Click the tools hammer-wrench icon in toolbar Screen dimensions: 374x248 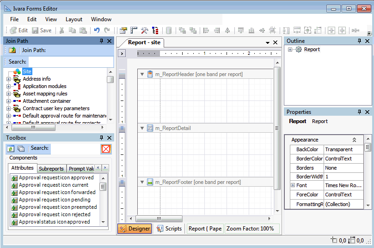click(x=144, y=30)
